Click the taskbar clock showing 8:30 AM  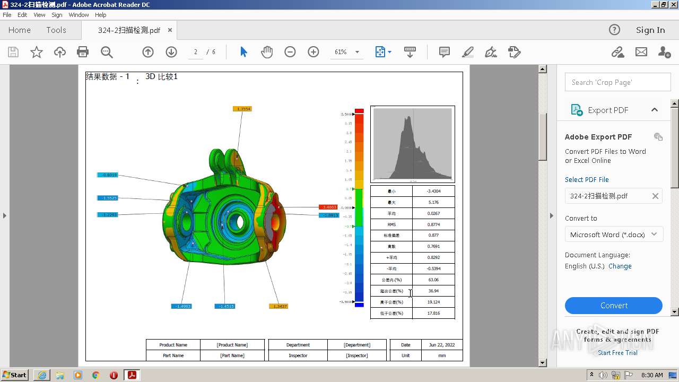(x=652, y=375)
